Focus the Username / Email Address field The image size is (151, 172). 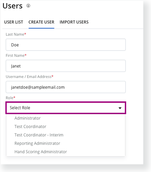coord(66,87)
